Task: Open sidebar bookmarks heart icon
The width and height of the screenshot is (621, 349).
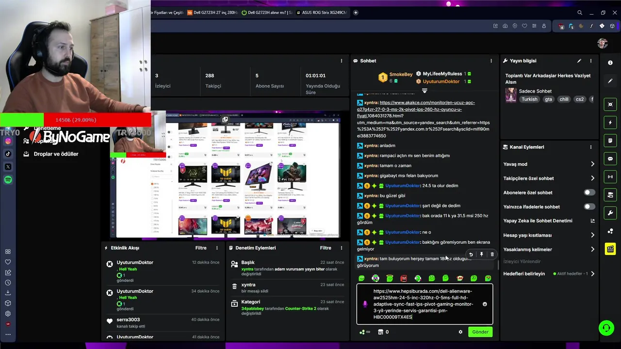Action: click(x=8, y=262)
